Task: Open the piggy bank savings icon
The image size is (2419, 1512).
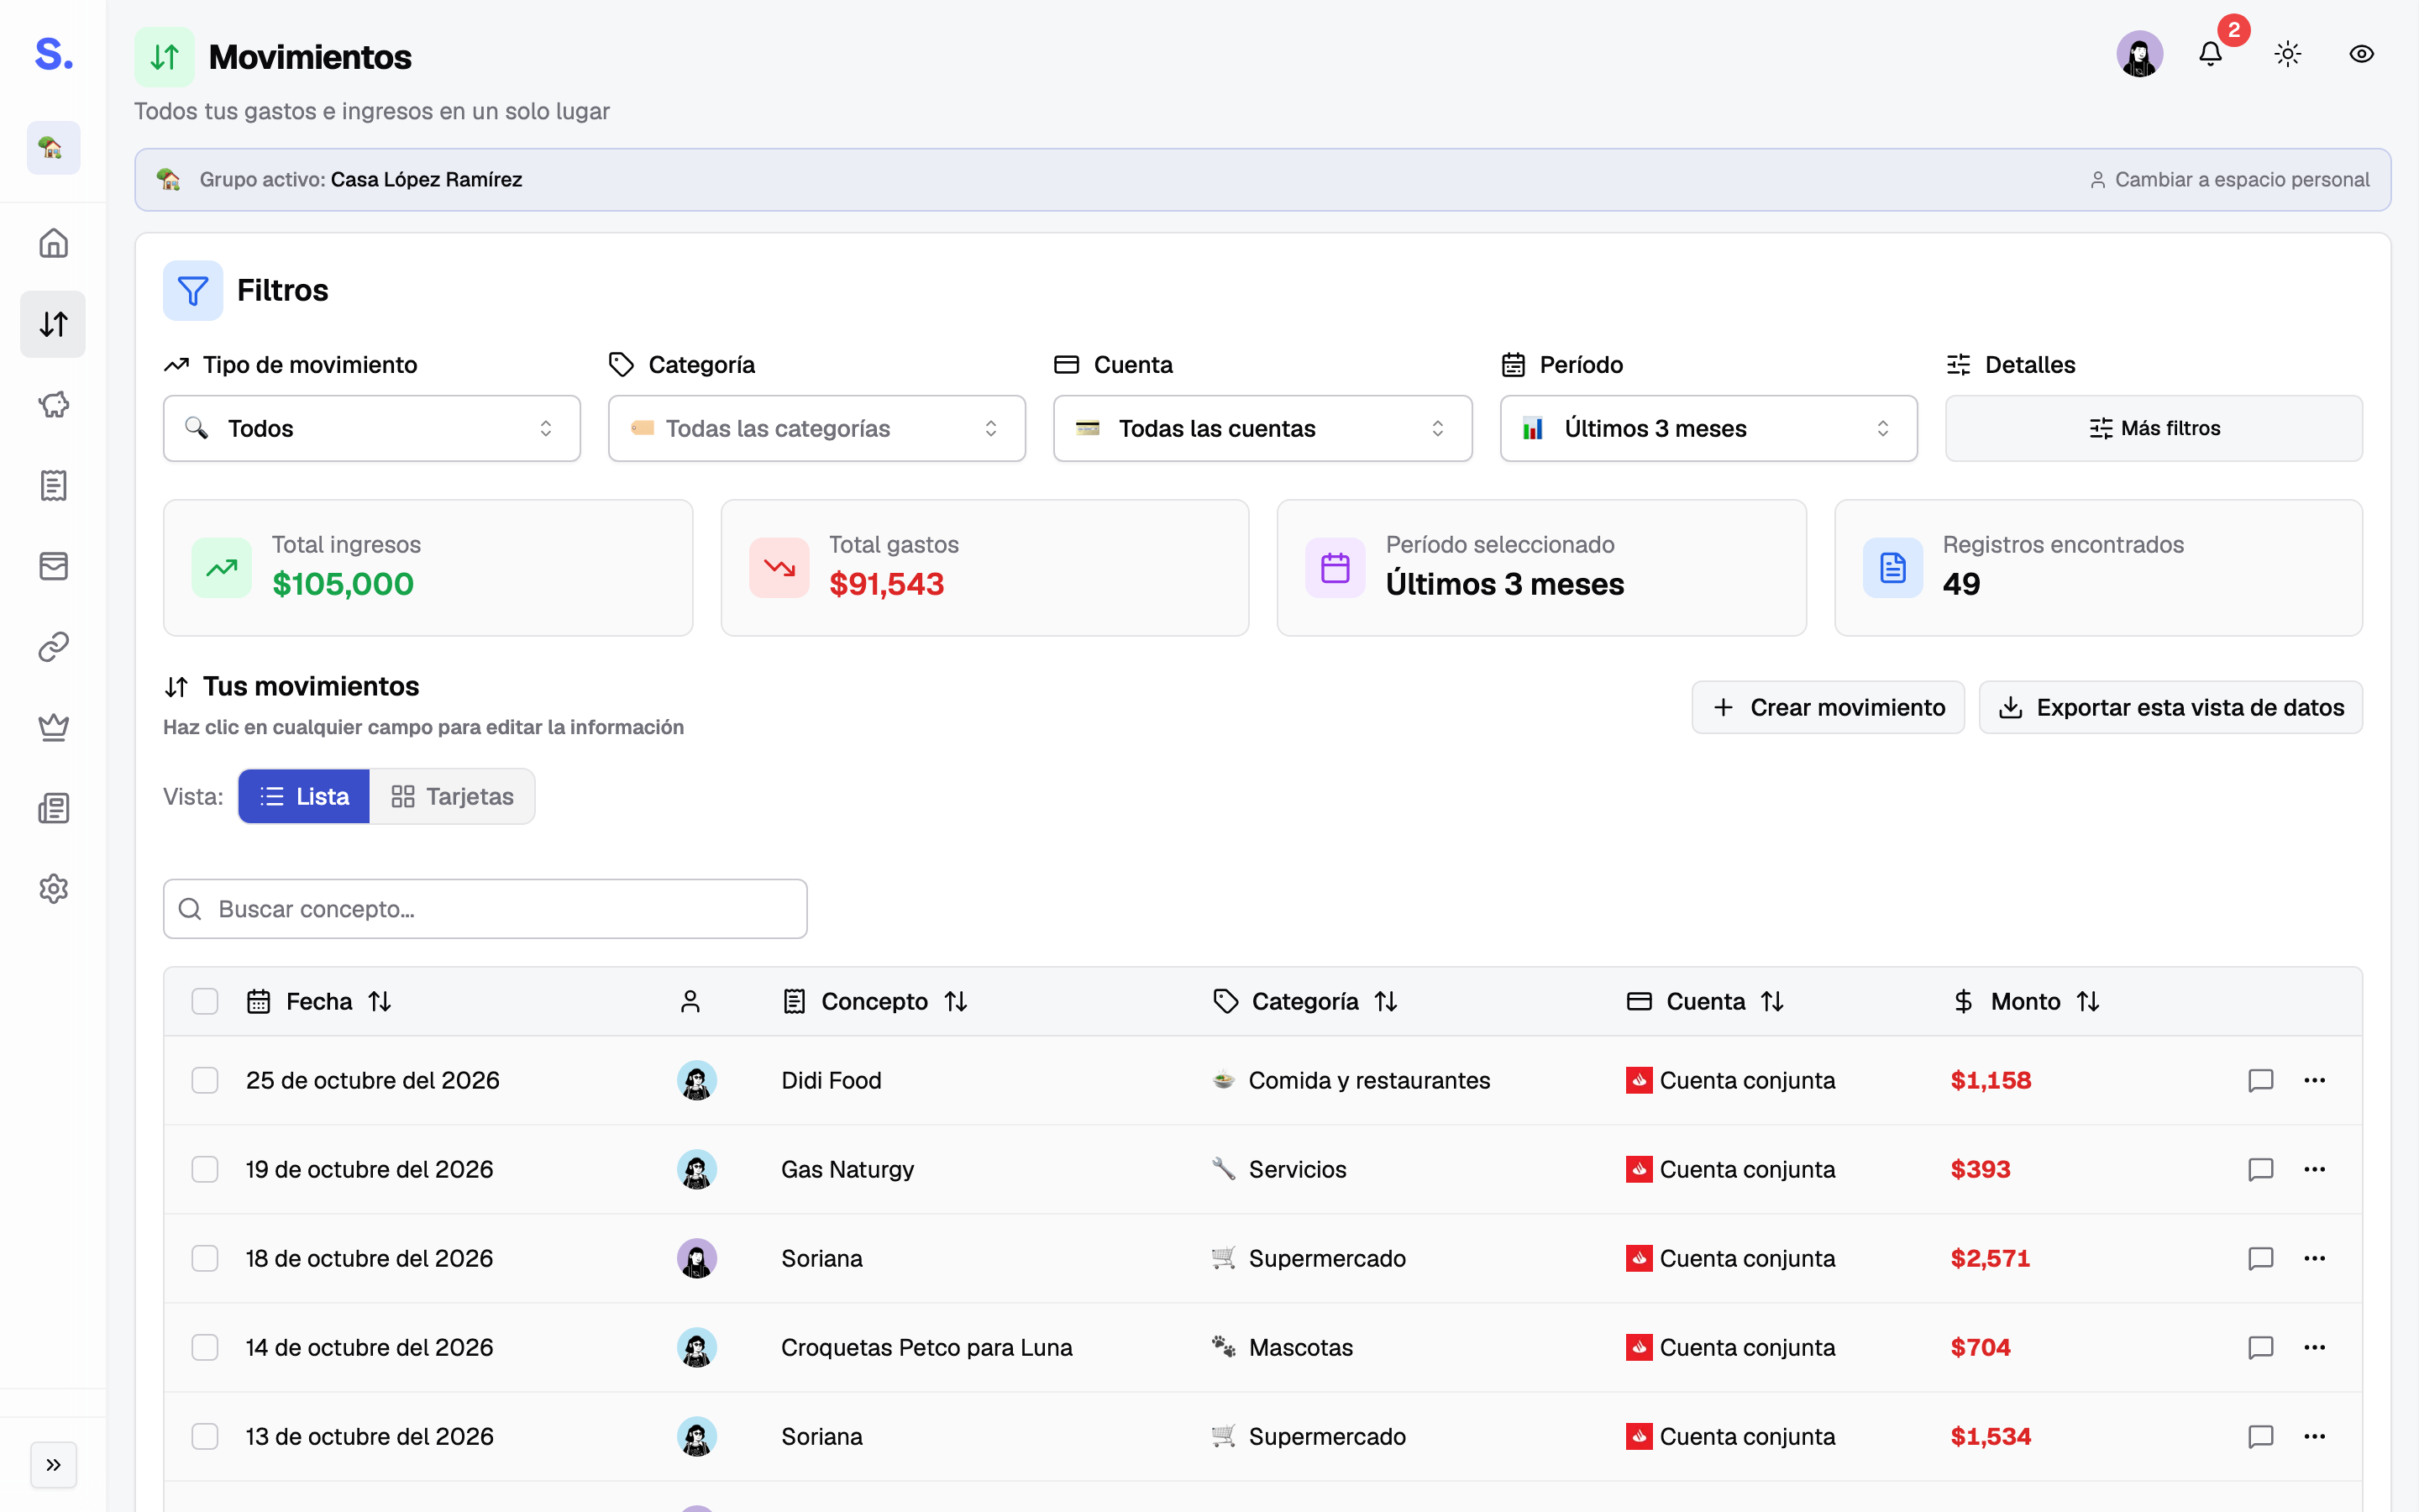Action: tap(53, 404)
